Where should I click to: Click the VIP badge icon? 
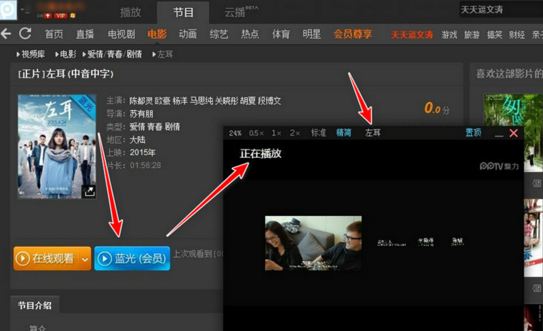click(x=61, y=15)
